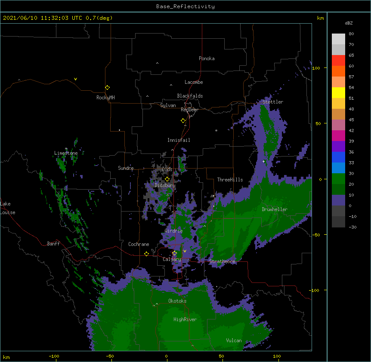Click the Lacombe city label
The width and height of the screenshot is (371, 362).
click(x=194, y=82)
